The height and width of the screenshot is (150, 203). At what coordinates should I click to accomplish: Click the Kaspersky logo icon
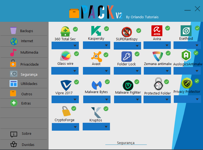[x=96, y=31]
